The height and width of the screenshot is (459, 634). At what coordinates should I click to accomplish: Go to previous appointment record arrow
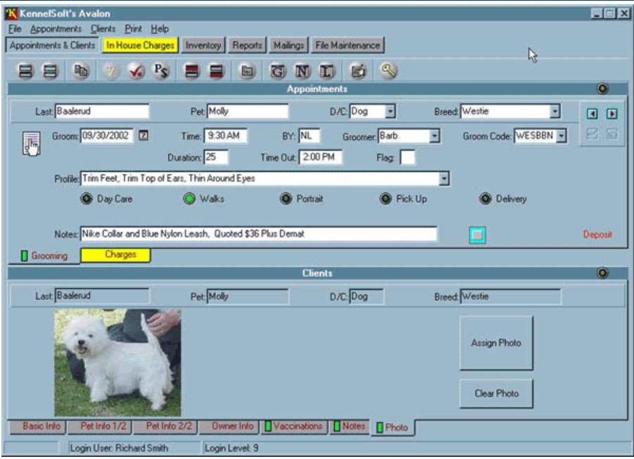(592, 113)
